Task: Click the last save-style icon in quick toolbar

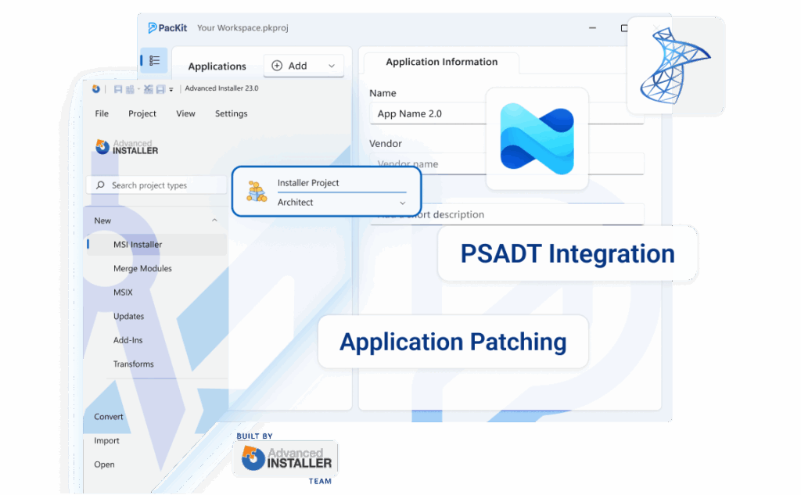Action: coord(160,89)
